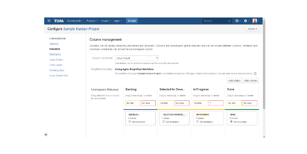307x154 pixels.
Task: Click "9 issues" in Done card
Action: pyautogui.click(x=234, y=118)
